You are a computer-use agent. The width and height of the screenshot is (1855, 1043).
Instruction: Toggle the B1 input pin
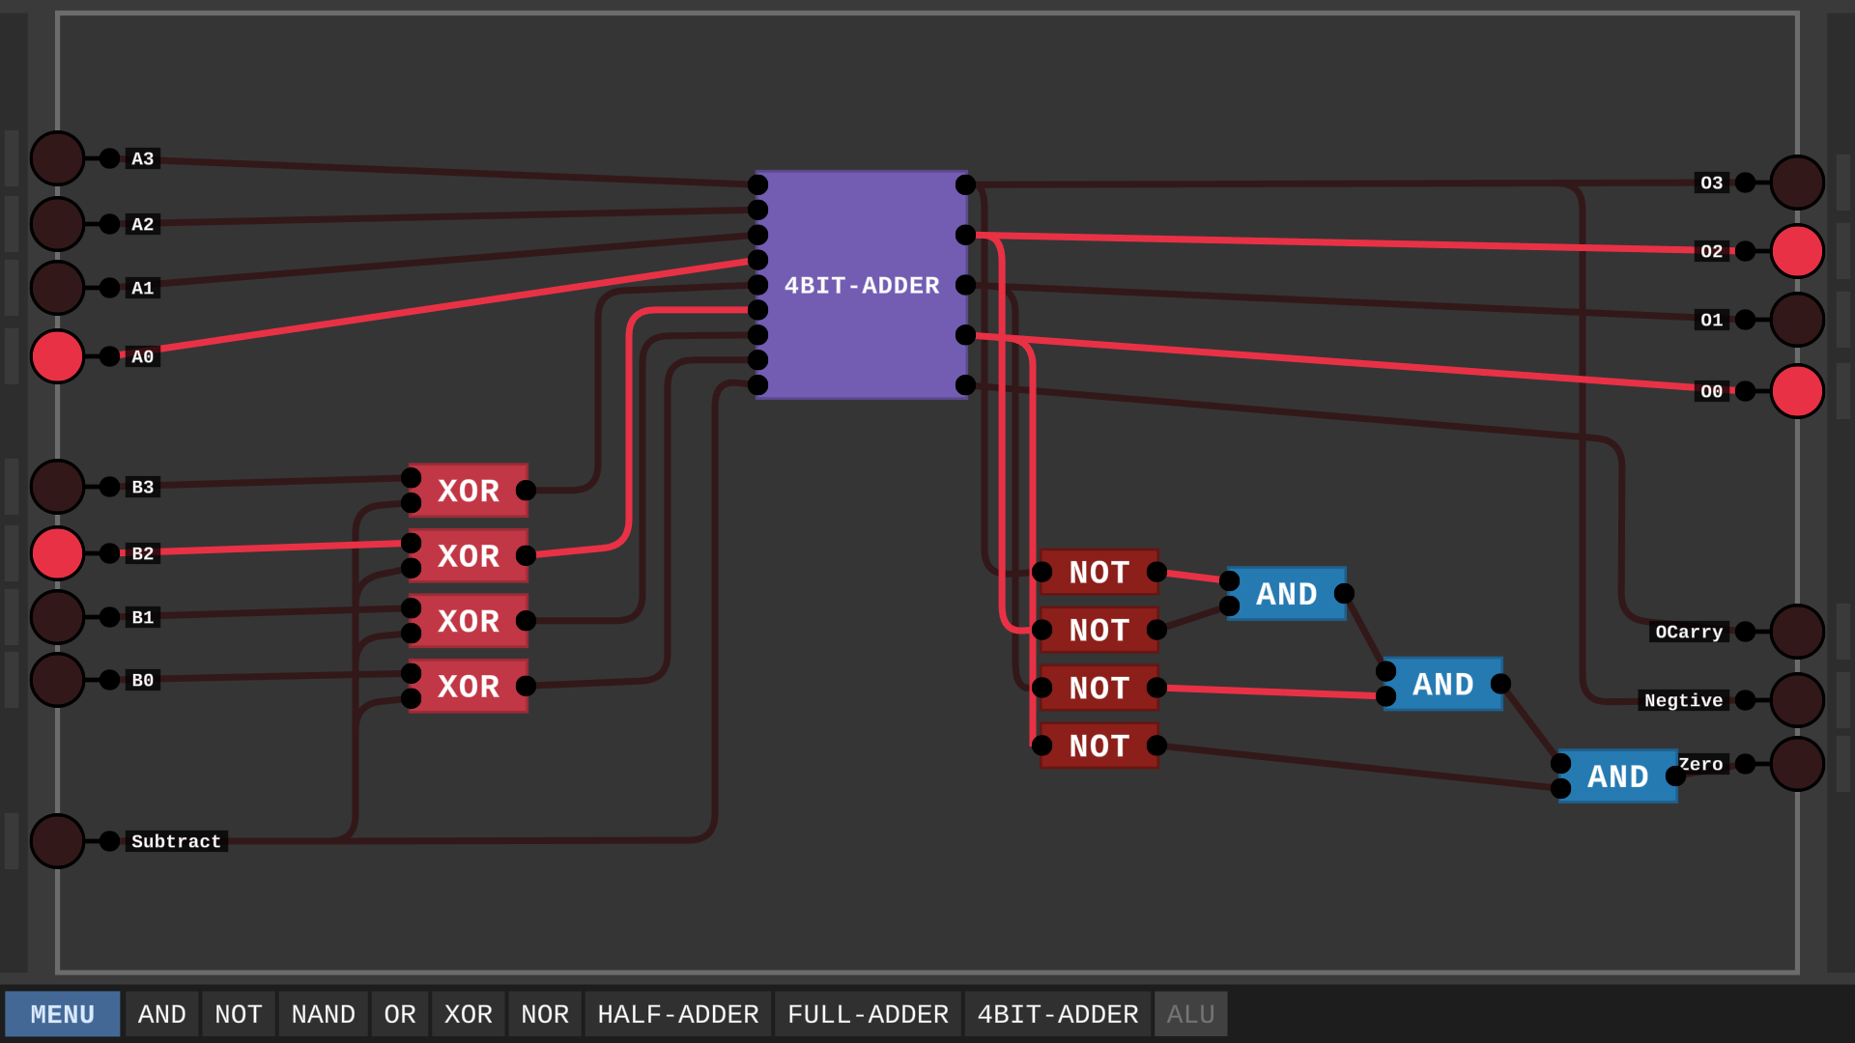tap(57, 617)
